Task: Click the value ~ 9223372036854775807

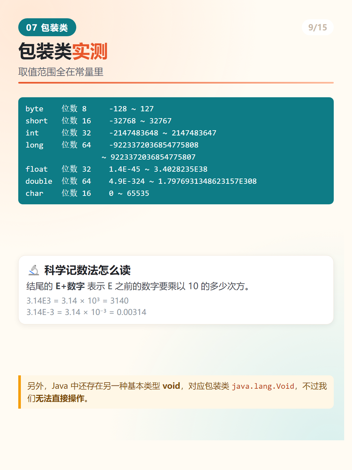Action: [149, 157]
